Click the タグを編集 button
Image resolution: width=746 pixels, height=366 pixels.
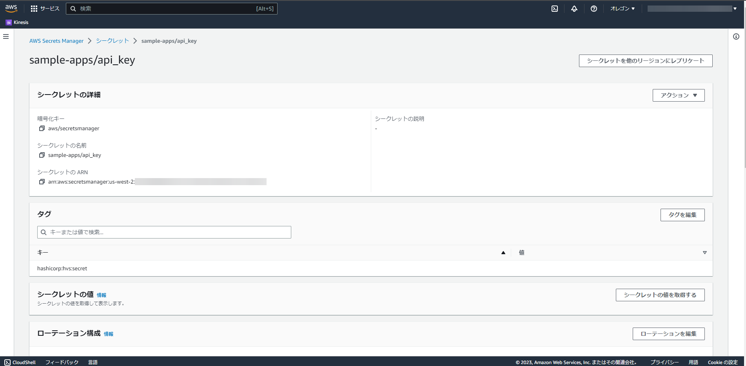pyautogui.click(x=682, y=215)
